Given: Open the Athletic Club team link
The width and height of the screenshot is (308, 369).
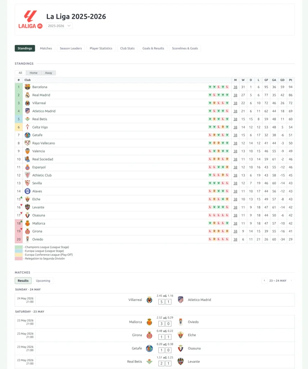Looking at the screenshot, I should [42, 175].
